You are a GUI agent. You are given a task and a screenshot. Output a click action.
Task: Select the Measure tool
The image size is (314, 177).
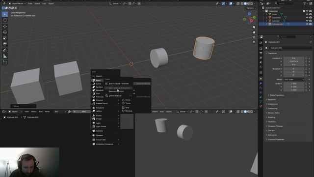coord(5,56)
